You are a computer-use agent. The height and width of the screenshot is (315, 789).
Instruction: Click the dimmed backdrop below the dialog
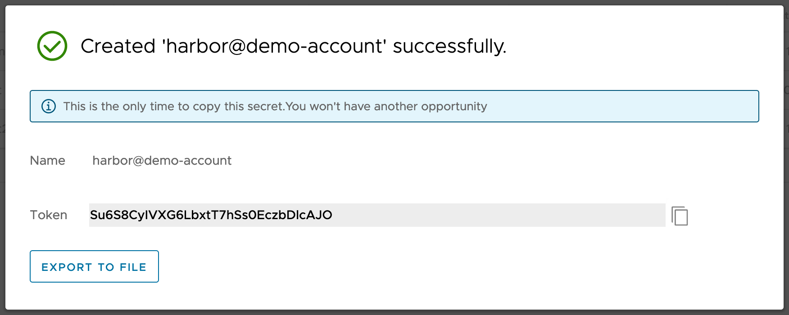click(394, 312)
